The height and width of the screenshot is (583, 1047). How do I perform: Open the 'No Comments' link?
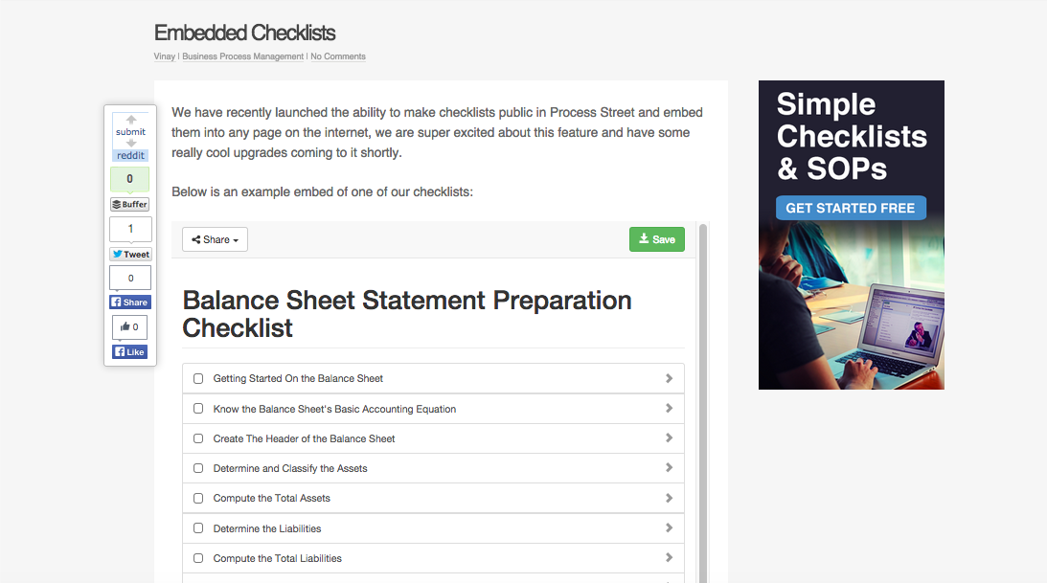coord(338,56)
